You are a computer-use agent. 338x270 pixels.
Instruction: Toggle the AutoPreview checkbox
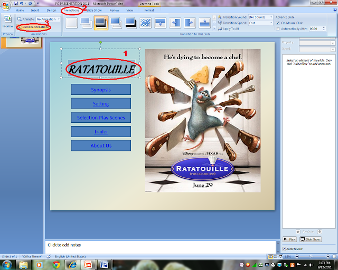(284, 249)
